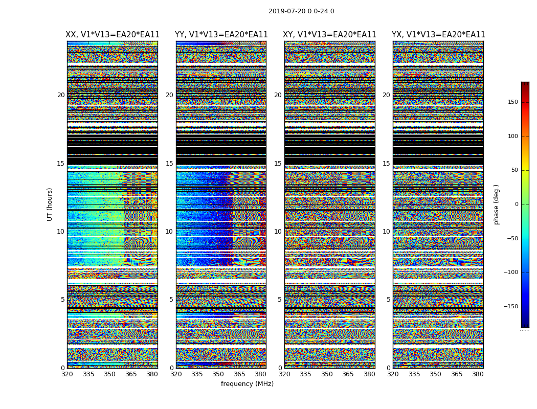Click the "phase (deg.)" colorbar label
The width and height of the screenshot is (537, 409).
click(496, 204)
